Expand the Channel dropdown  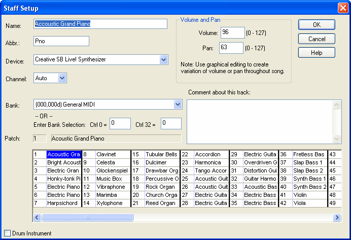[x=62, y=78]
